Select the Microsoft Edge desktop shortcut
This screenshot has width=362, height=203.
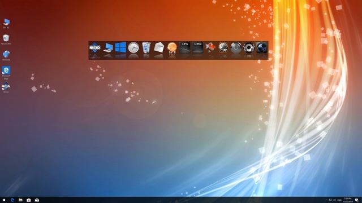tap(6, 73)
